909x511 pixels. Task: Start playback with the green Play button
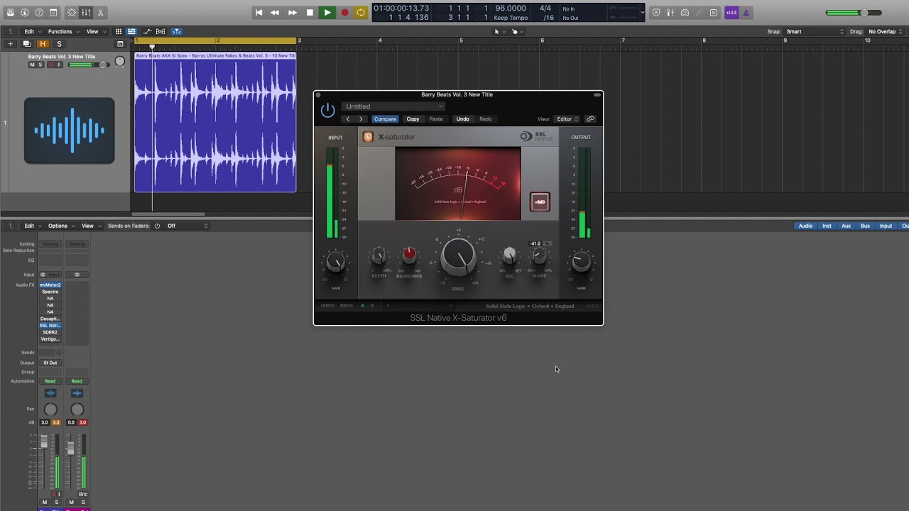click(327, 13)
